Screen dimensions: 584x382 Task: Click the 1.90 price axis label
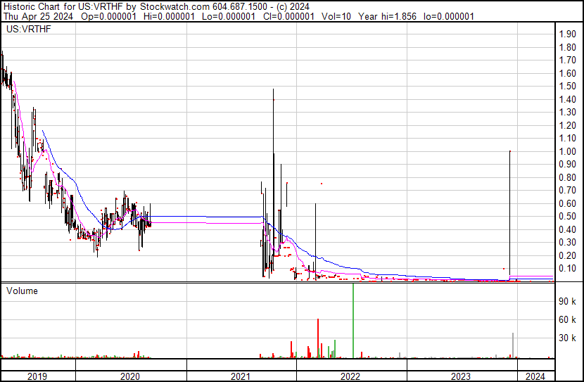[567, 34]
